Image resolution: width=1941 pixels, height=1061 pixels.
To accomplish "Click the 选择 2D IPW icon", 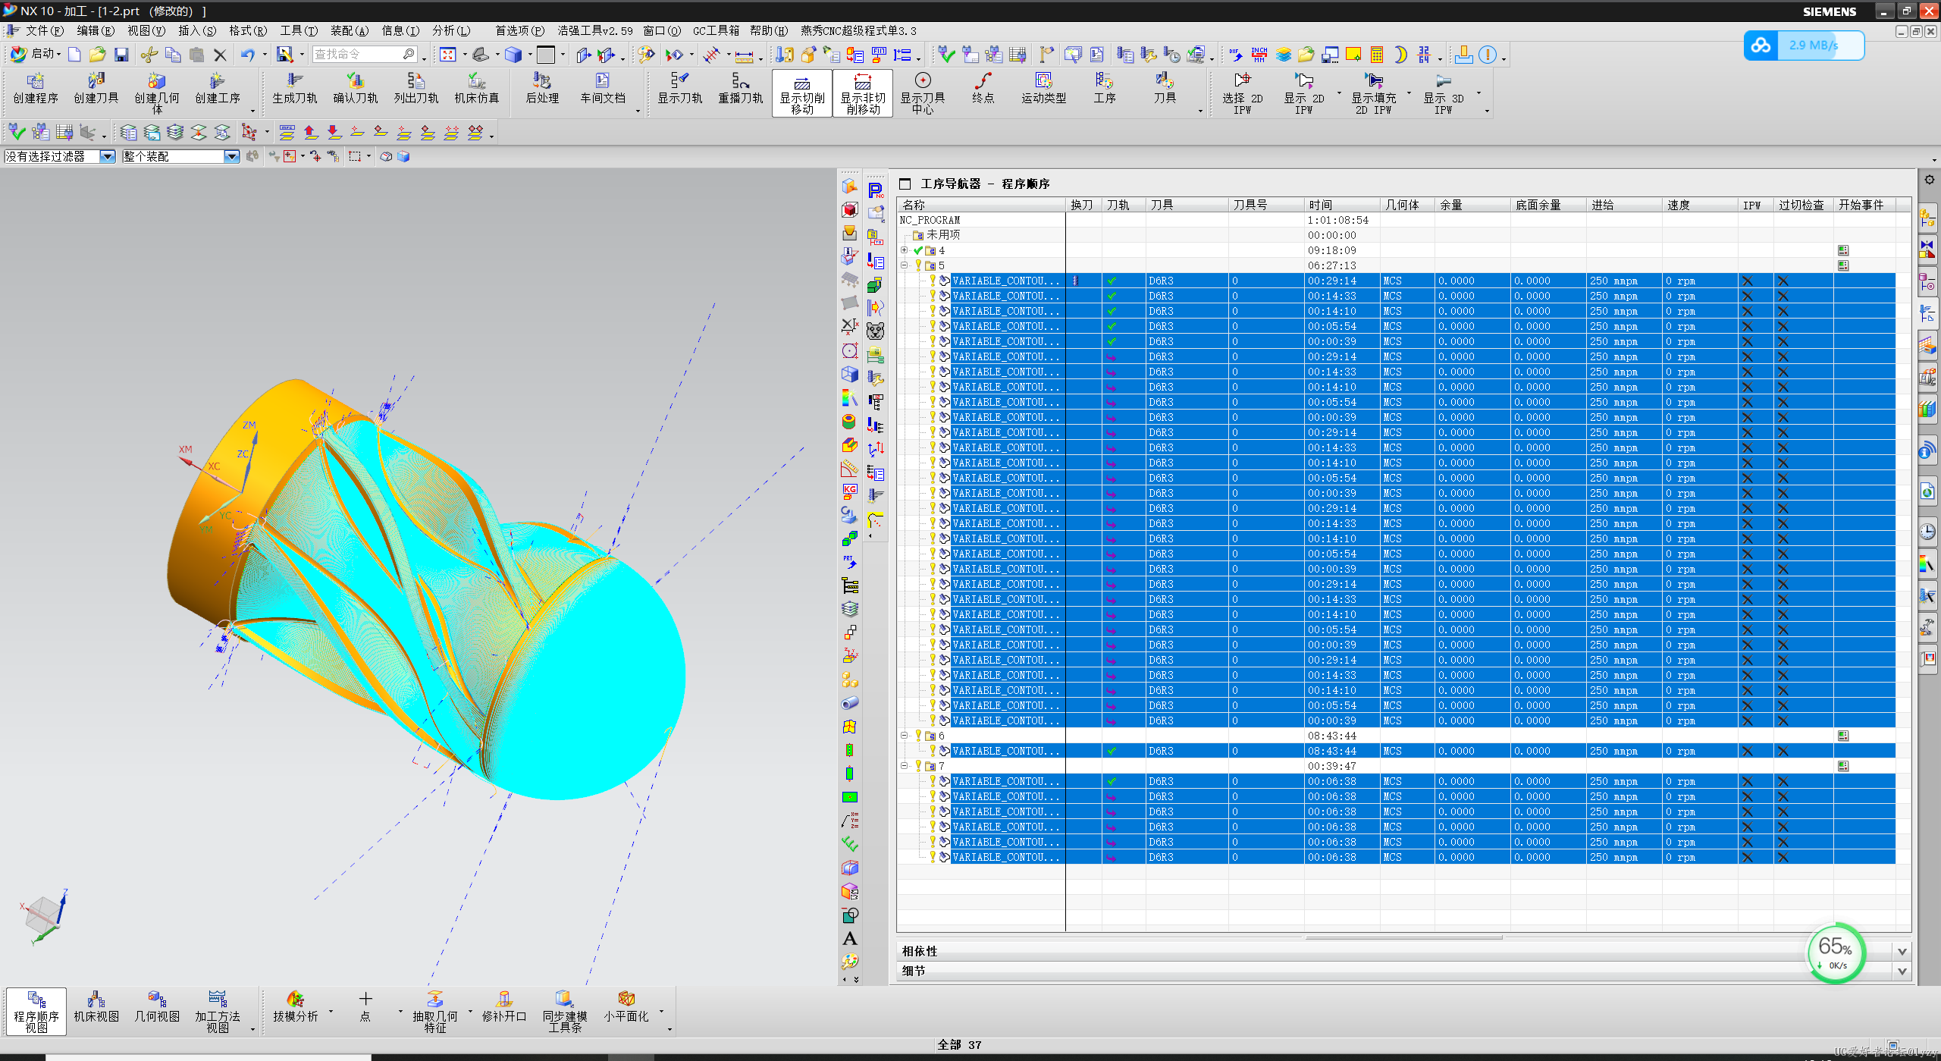I will click(1242, 93).
